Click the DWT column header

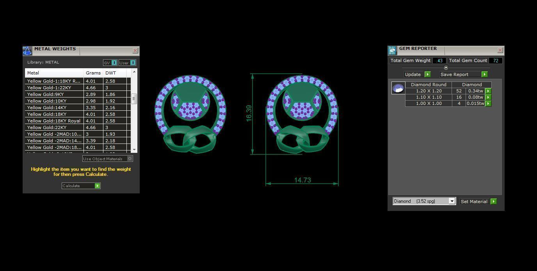click(115, 73)
